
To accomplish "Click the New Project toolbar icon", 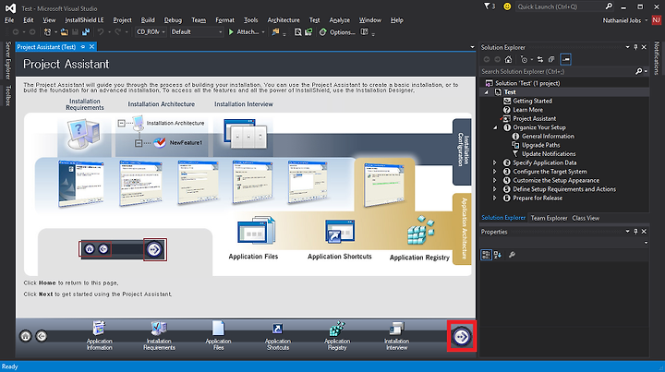I will point(47,31).
